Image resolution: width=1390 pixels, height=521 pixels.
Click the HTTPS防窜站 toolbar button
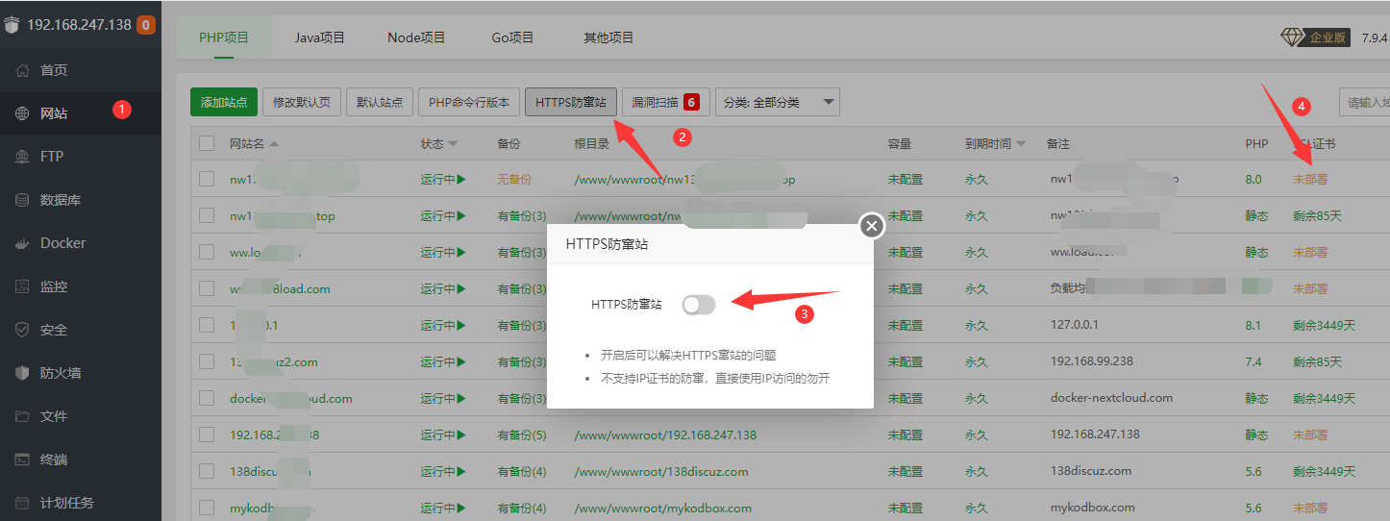click(571, 102)
